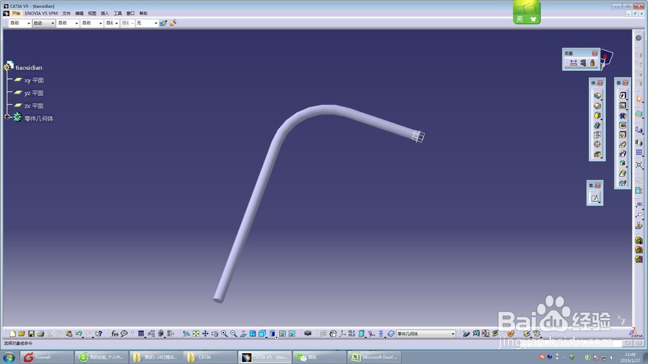This screenshot has height=364, width=648.
Task: Click the Axis System icon
Action: pos(343,334)
